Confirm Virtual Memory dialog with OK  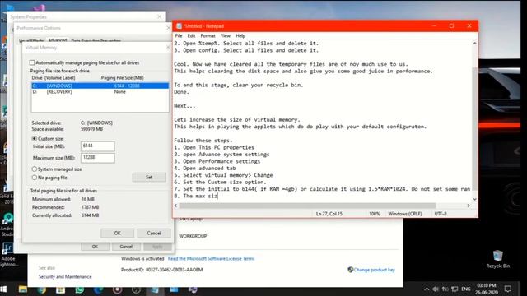pos(117,233)
